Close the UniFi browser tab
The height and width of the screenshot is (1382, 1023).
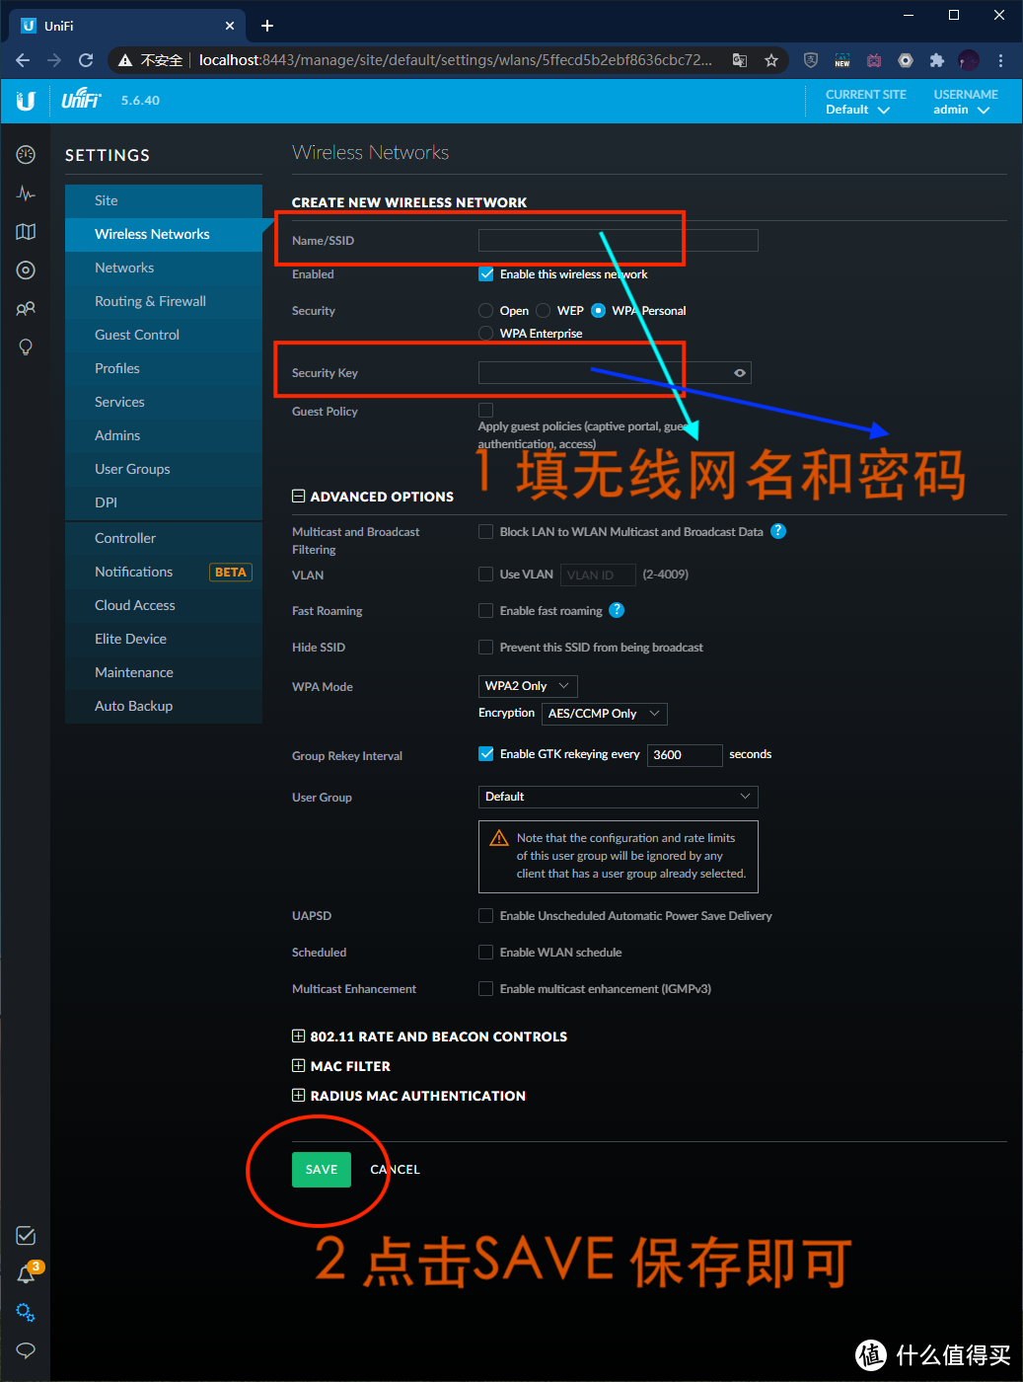pos(230,26)
